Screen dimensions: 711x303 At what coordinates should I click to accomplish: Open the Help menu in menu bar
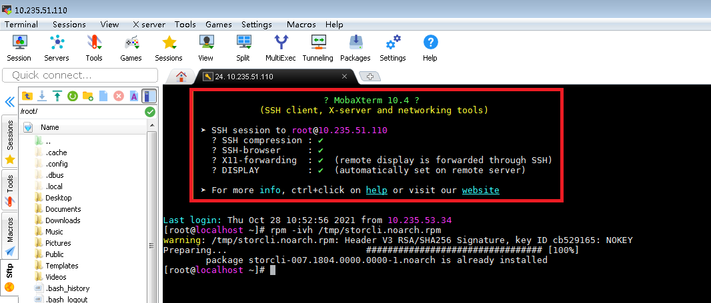coord(334,25)
